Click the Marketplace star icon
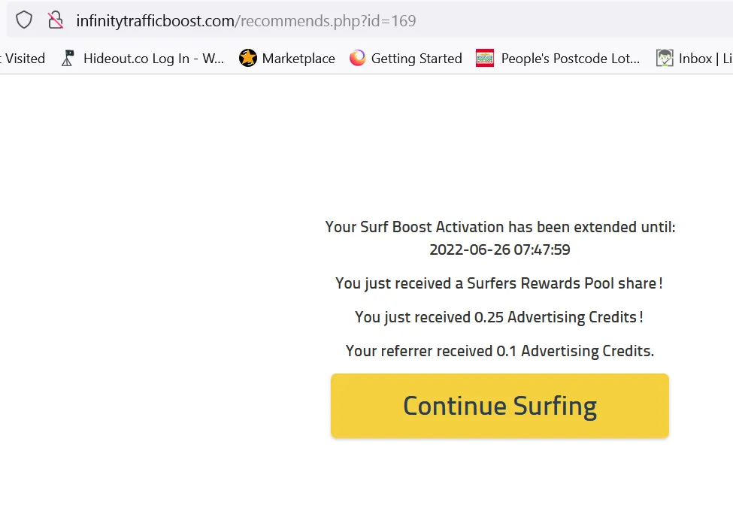The width and height of the screenshot is (733, 511). pos(248,58)
